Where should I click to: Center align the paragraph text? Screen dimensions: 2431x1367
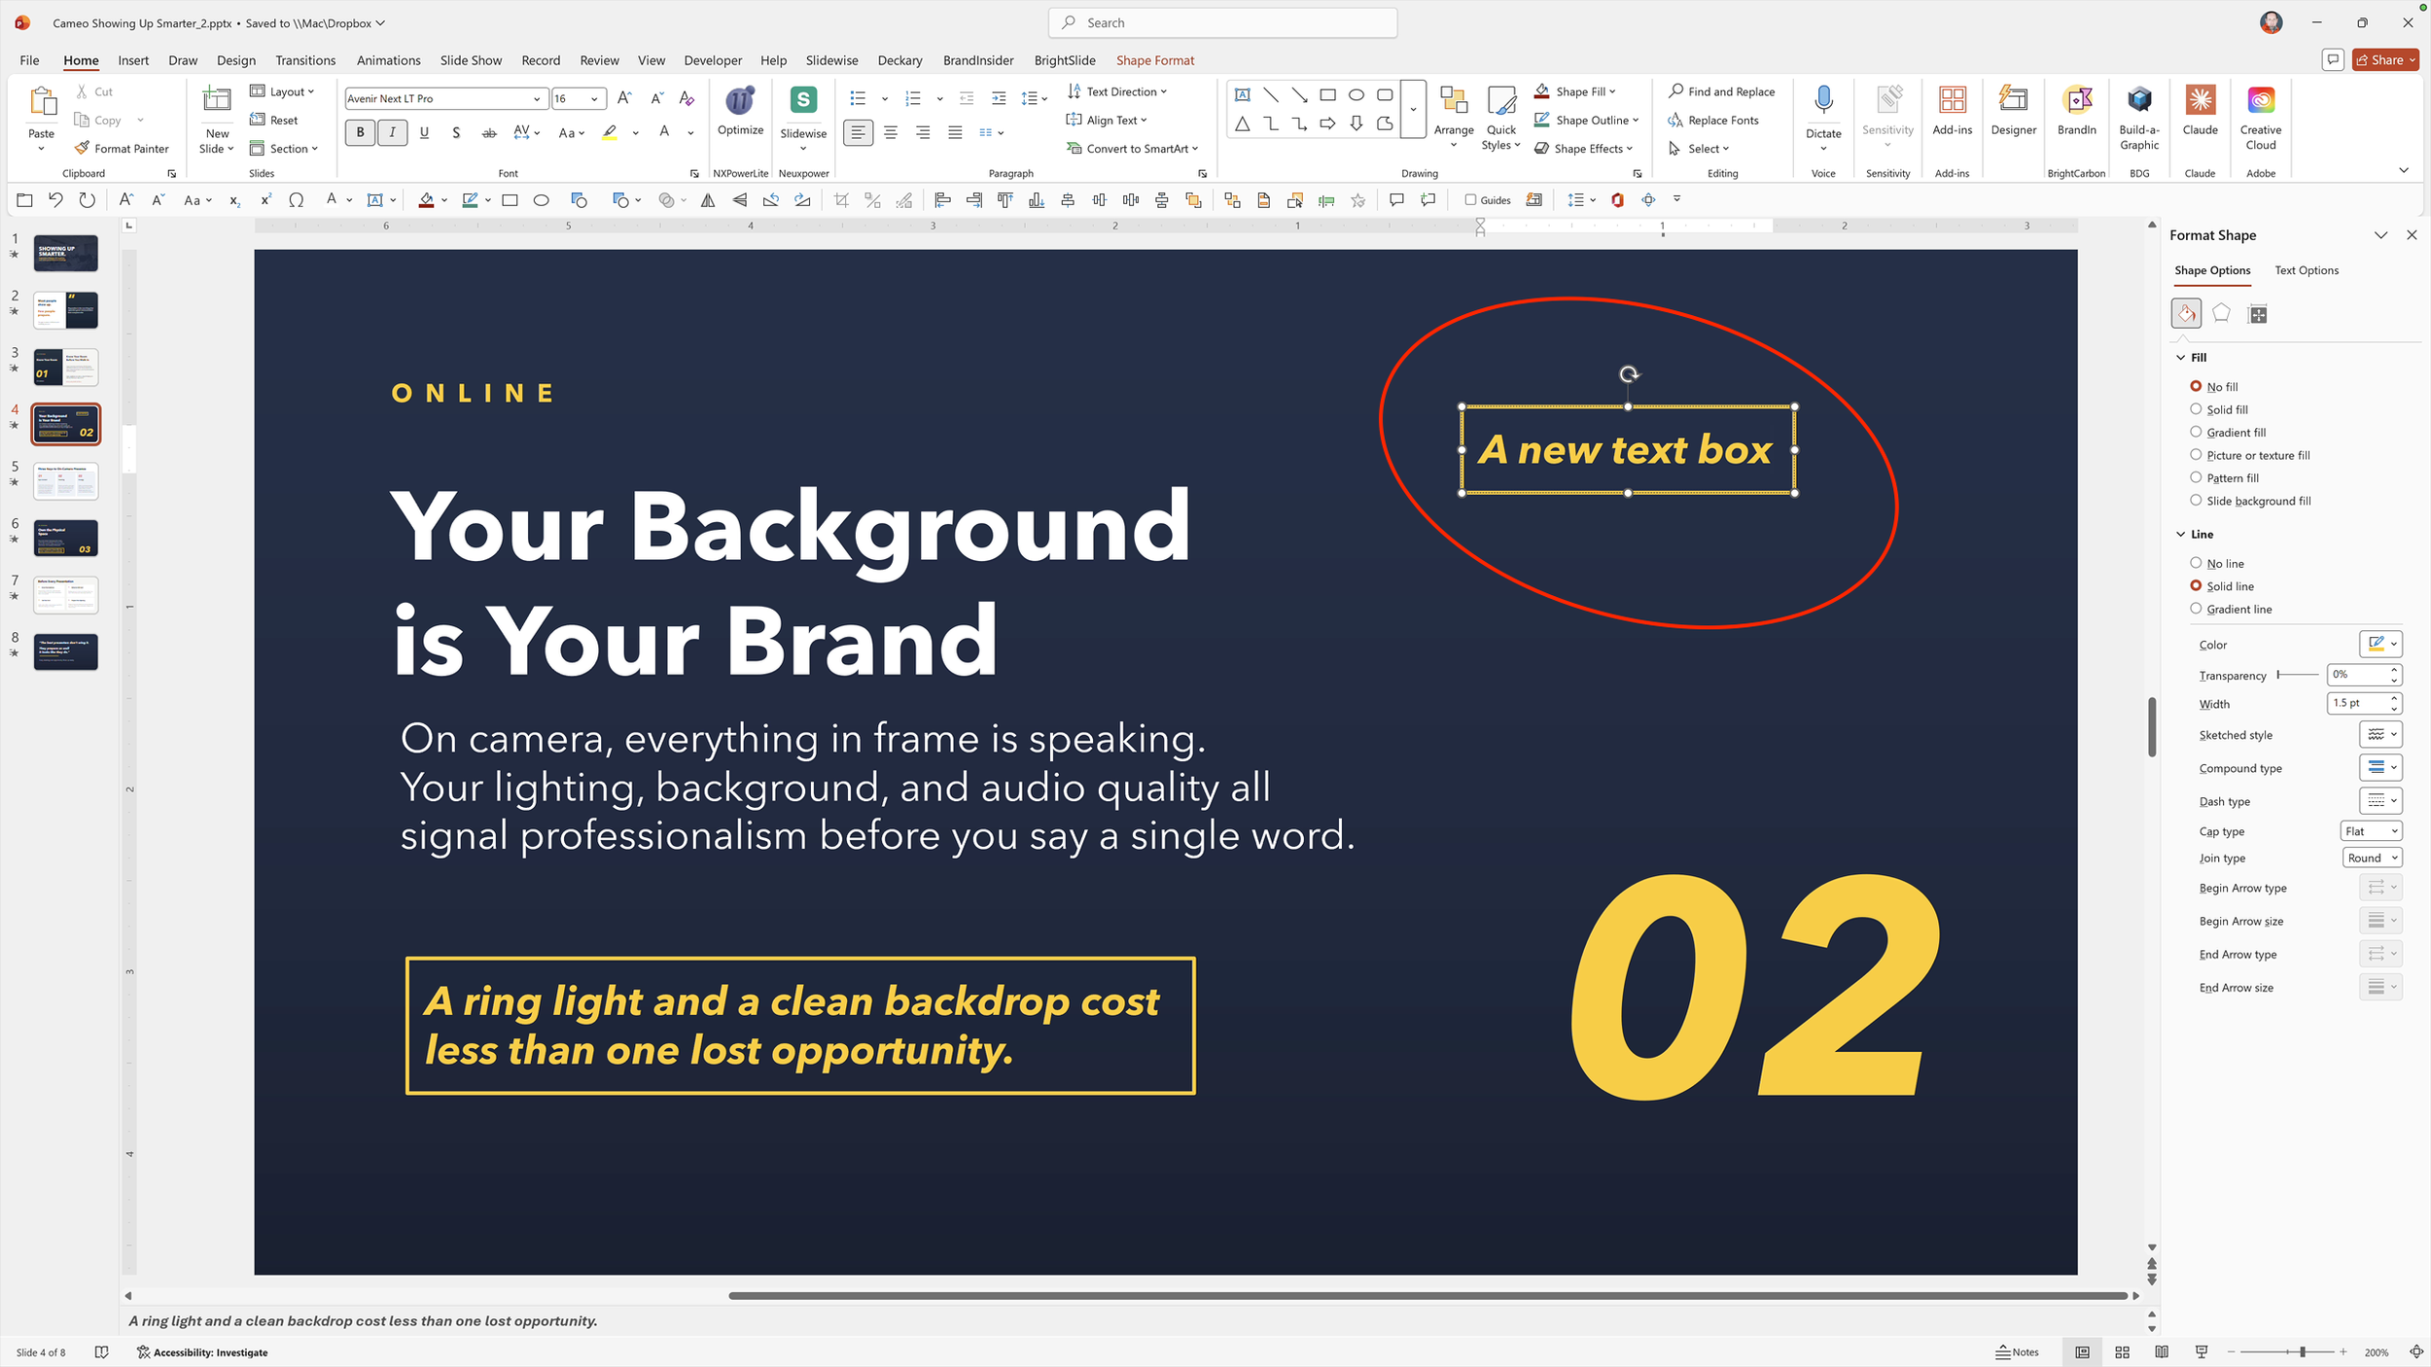coord(890,132)
